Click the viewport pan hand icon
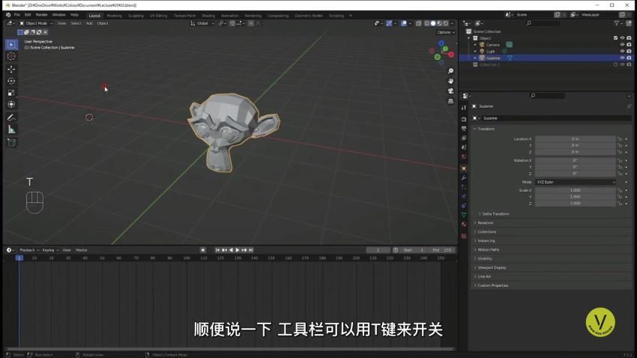This screenshot has height=358, width=637. coord(450,81)
